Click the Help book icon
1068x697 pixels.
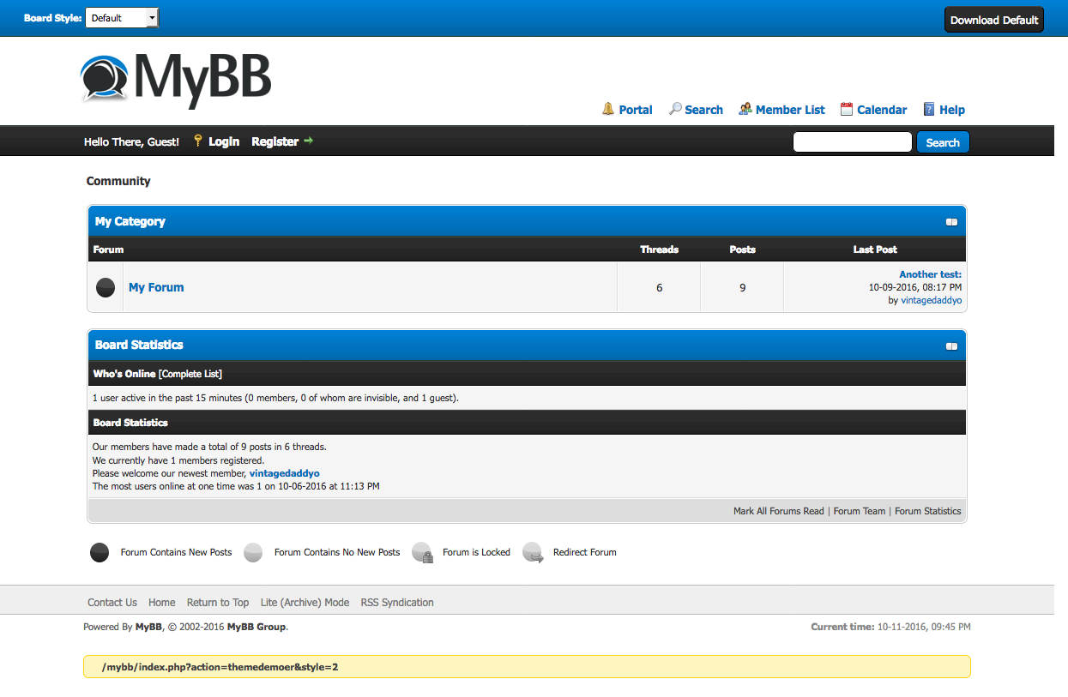929,109
